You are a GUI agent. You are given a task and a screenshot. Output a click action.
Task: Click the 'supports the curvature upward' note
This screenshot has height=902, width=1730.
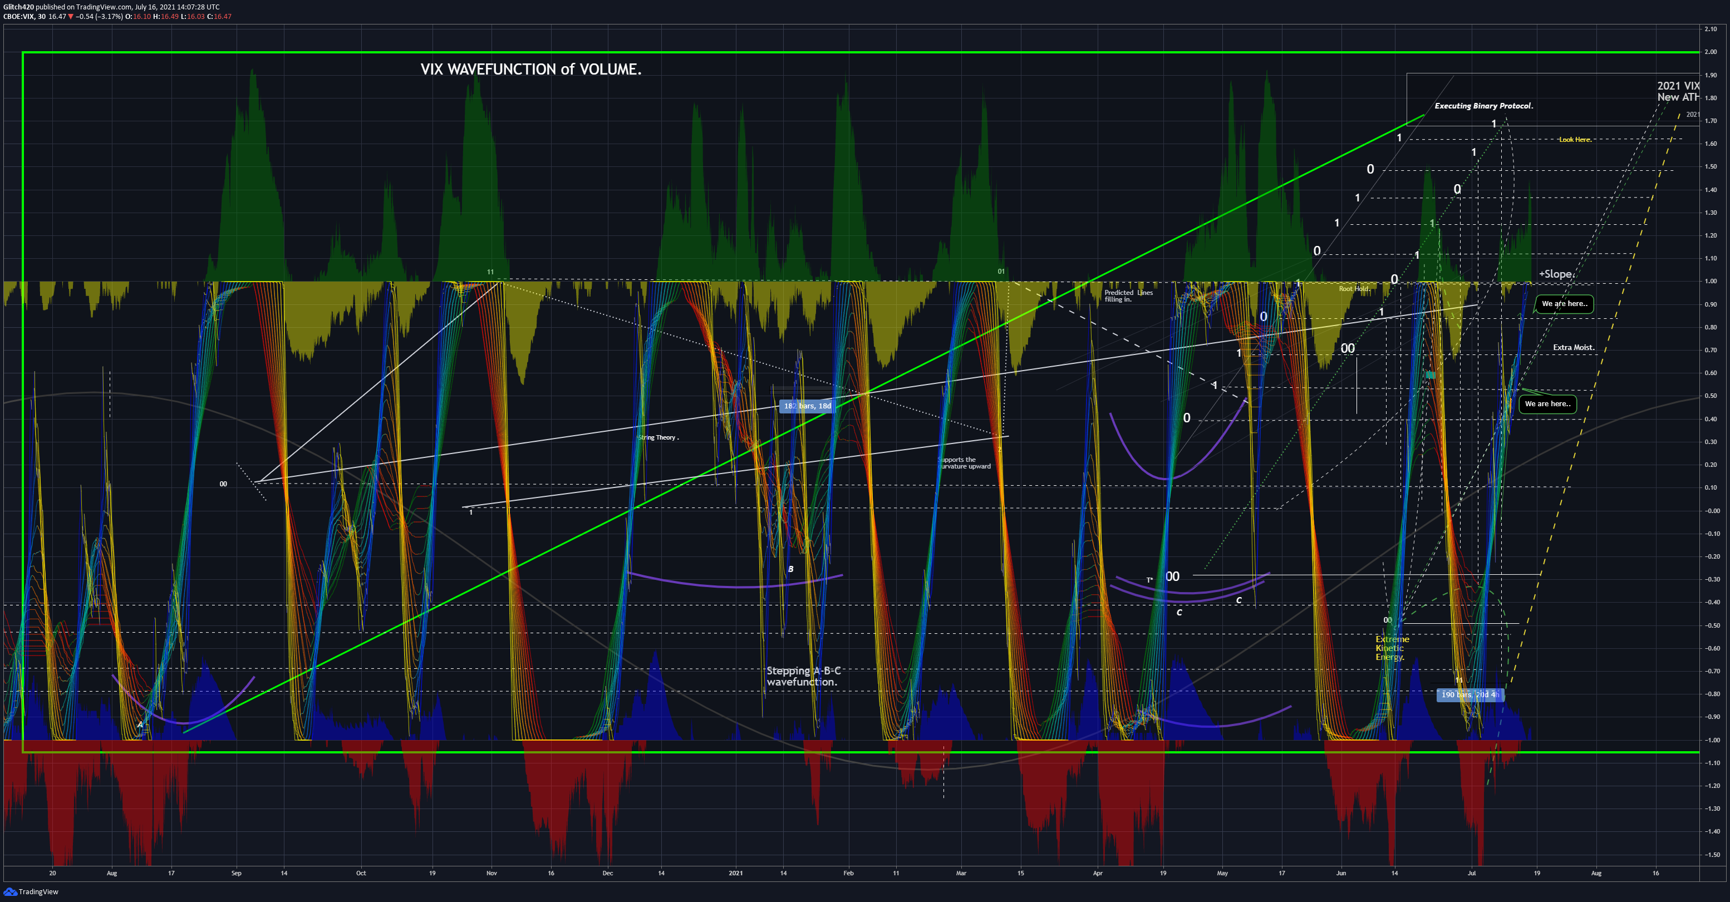pyautogui.click(x=965, y=463)
